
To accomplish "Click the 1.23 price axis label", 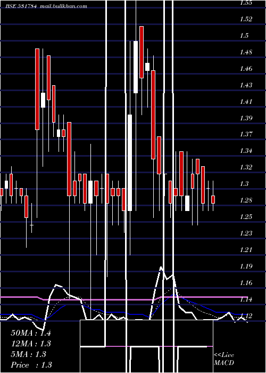I will point(246,233).
